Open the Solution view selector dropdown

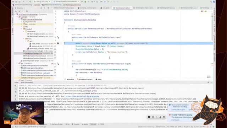20,8
